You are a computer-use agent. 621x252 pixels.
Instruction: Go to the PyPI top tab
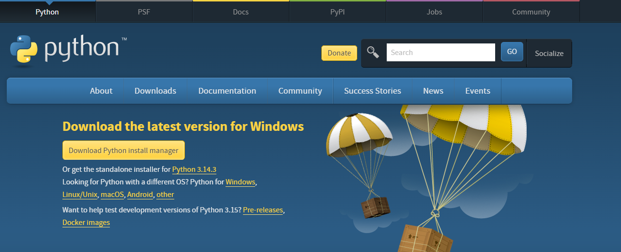pyautogui.click(x=337, y=12)
